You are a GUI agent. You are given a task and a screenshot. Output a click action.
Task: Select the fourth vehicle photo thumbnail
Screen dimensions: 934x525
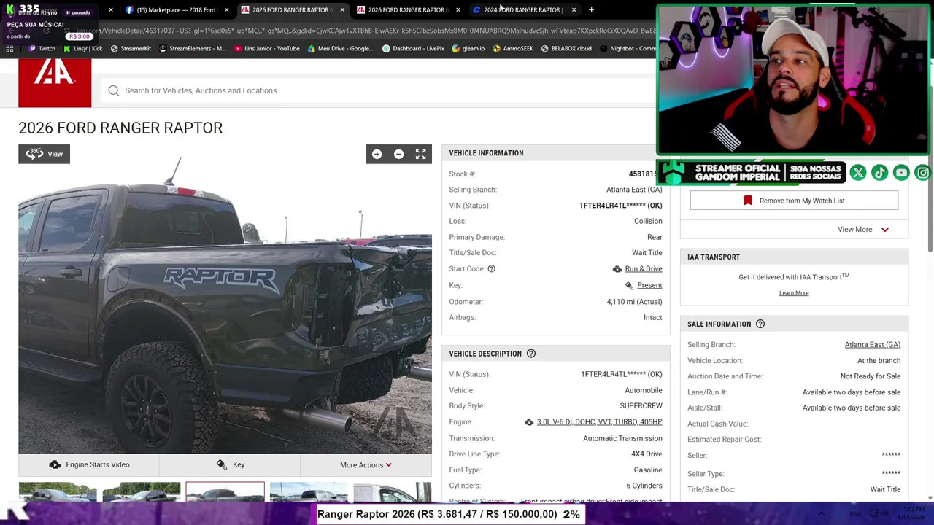pos(309,491)
